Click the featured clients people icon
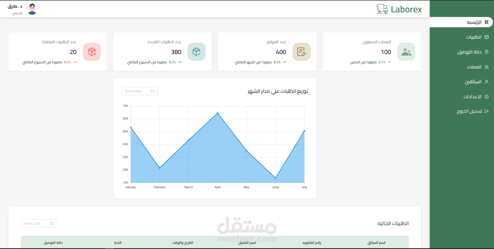 [x=406, y=52]
